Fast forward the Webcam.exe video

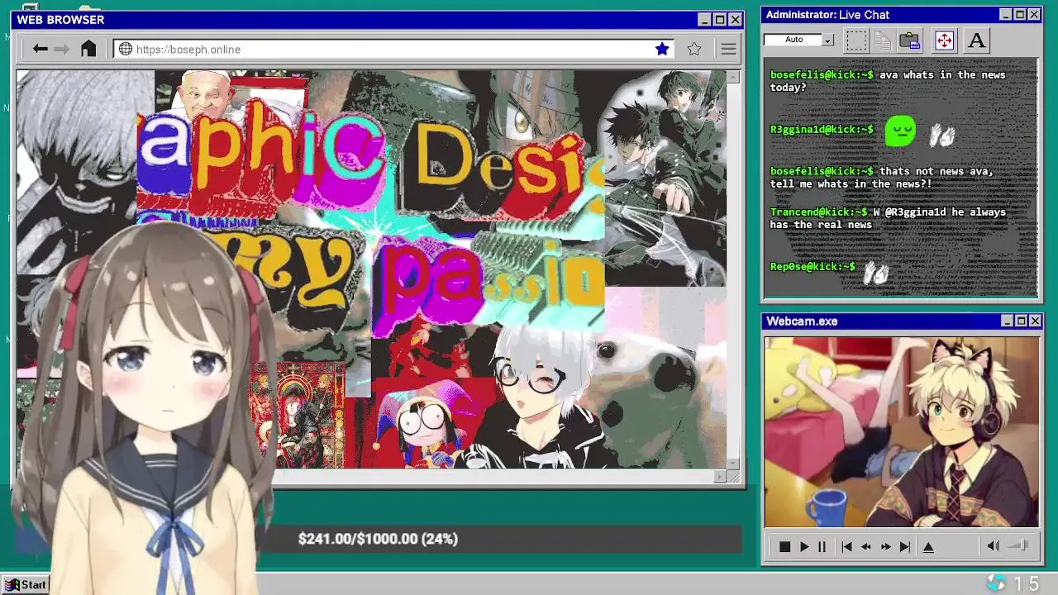click(886, 546)
